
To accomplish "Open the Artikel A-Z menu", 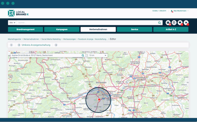I will 171,30.
